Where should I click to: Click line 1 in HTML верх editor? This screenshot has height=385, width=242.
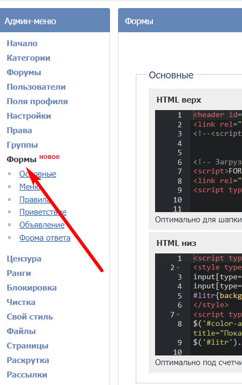pyautogui.click(x=217, y=115)
